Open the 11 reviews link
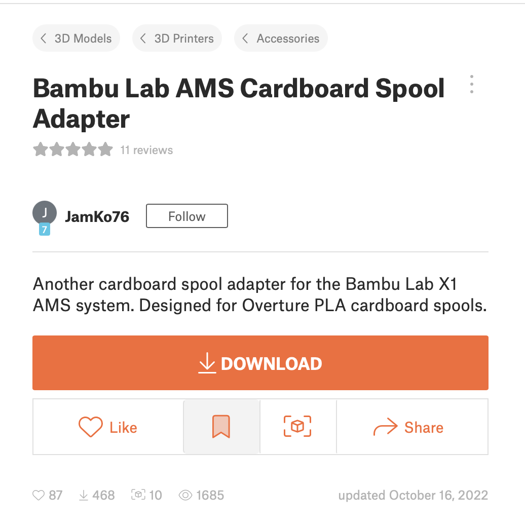This screenshot has width=525, height=525. 146,150
